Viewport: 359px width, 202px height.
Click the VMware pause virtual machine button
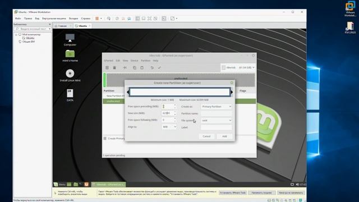pos(97,19)
